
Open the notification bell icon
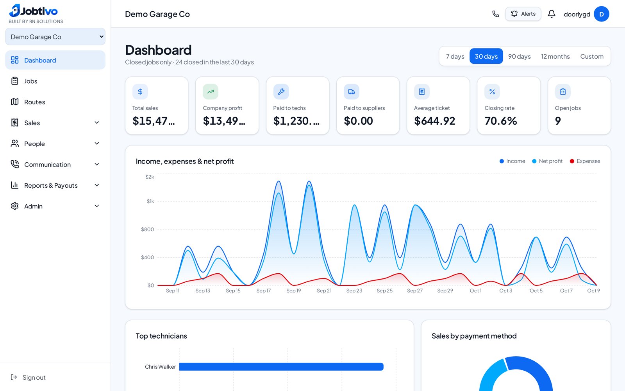pyautogui.click(x=552, y=14)
